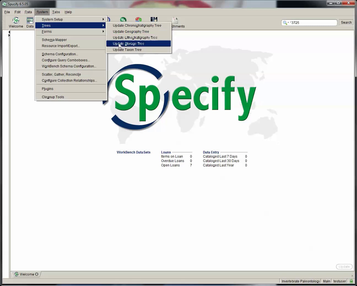
Task: Open the WorkBench (WB) toolbar icon
Action: [x=123, y=20]
